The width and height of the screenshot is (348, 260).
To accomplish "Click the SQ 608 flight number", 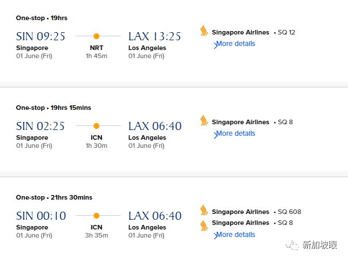I will 289,212.
